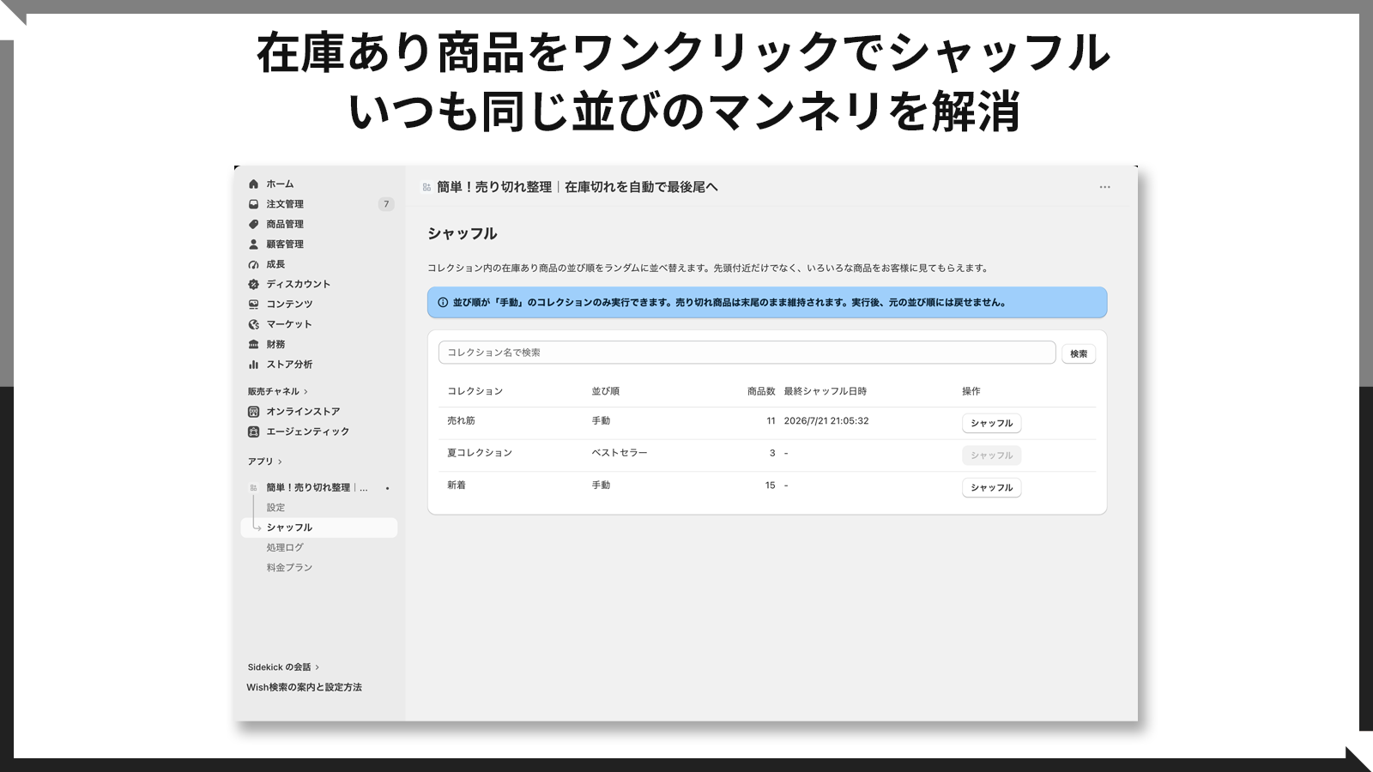Click 手動 sort order in 新着 row
Viewport: 1373px width, 772px height.
[601, 486]
